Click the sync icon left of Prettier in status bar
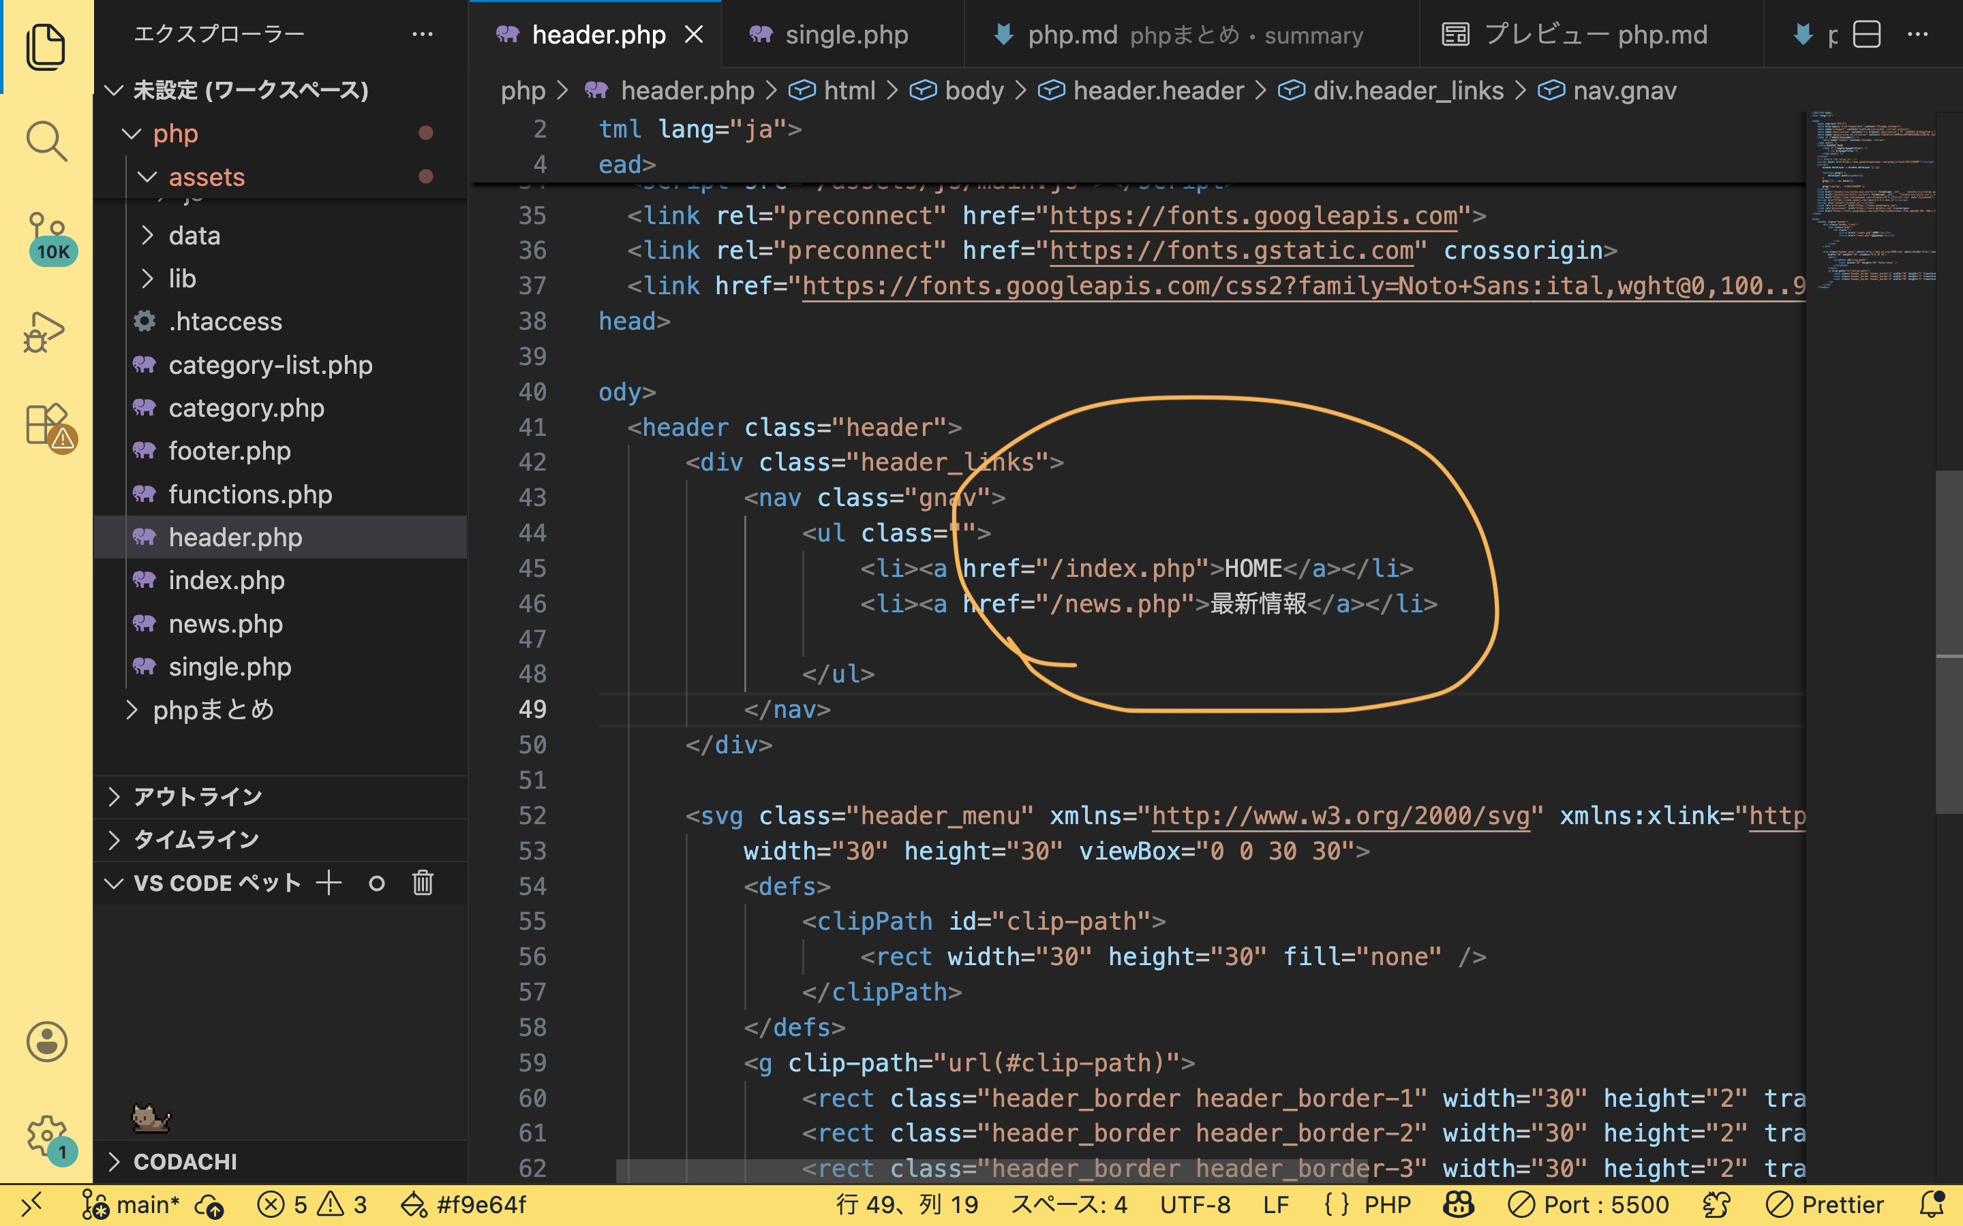 click(1716, 1205)
